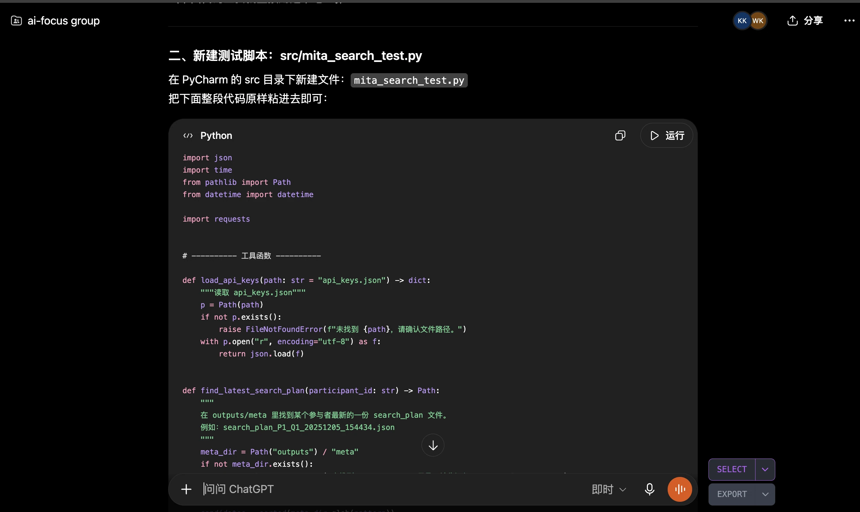Viewport: 860px width, 512px height.
Task: Click the plus attach button in composer
Action: [x=186, y=489]
